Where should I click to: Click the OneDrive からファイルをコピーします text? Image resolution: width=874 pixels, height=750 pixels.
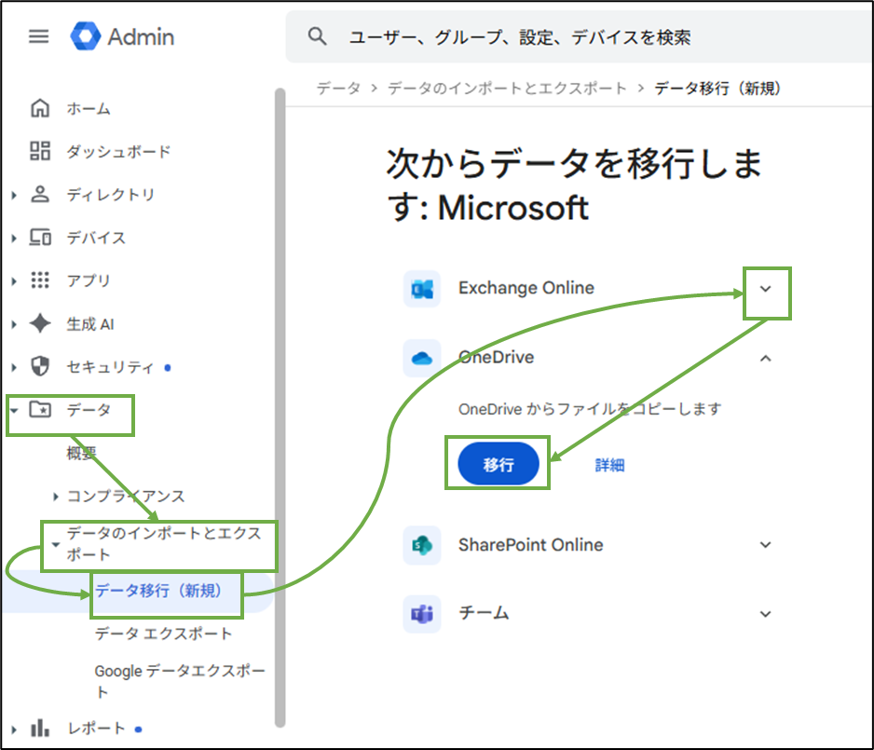pyautogui.click(x=590, y=409)
